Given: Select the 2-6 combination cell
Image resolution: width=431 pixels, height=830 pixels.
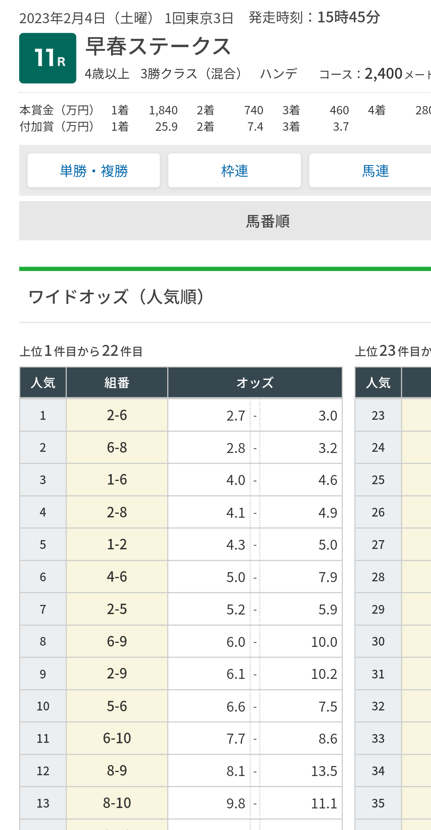Looking at the screenshot, I should click(117, 415).
